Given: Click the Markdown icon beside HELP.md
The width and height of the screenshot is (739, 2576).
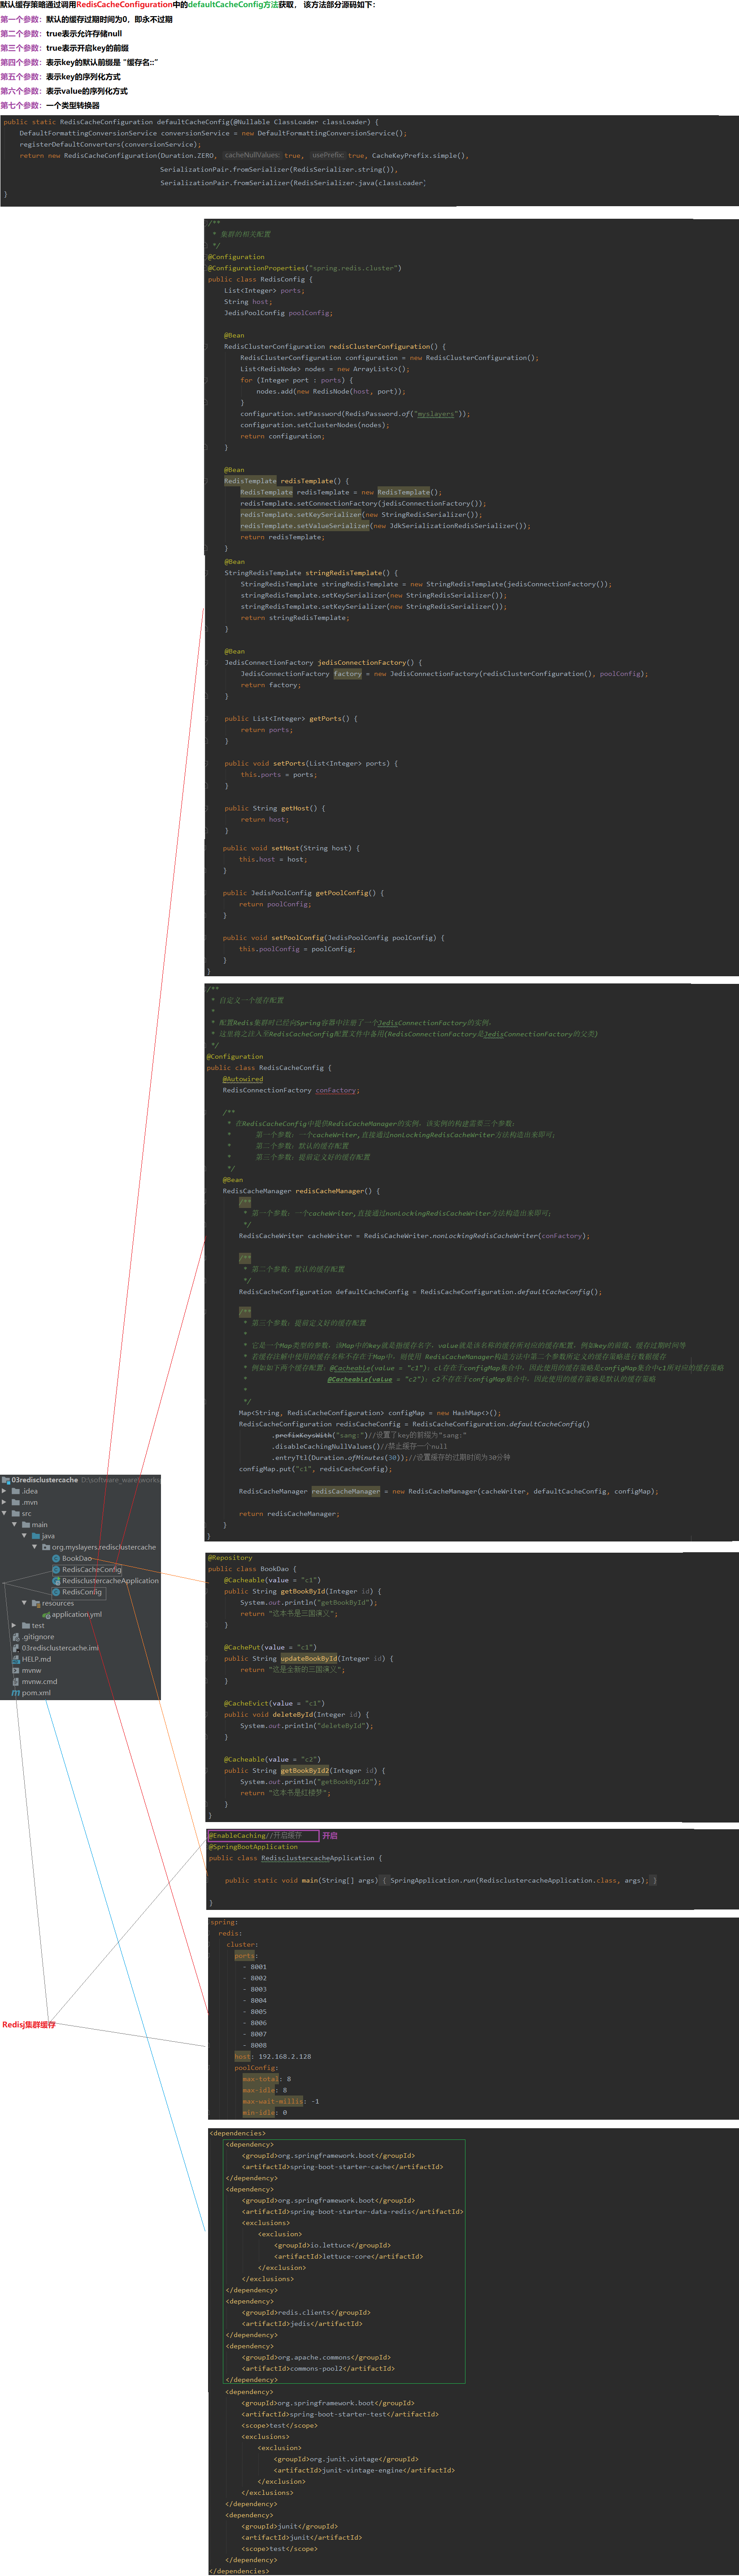Looking at the screenshot, I should pos(16,1659).
